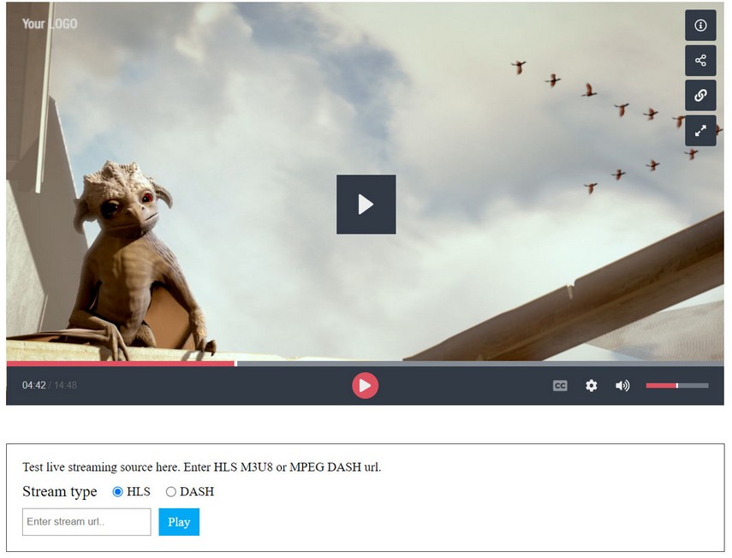Seek on the red video progress bar
Image resolution: width=732 pixels, height=558 pixels.
pyautogui.click(x=365, y=364)
